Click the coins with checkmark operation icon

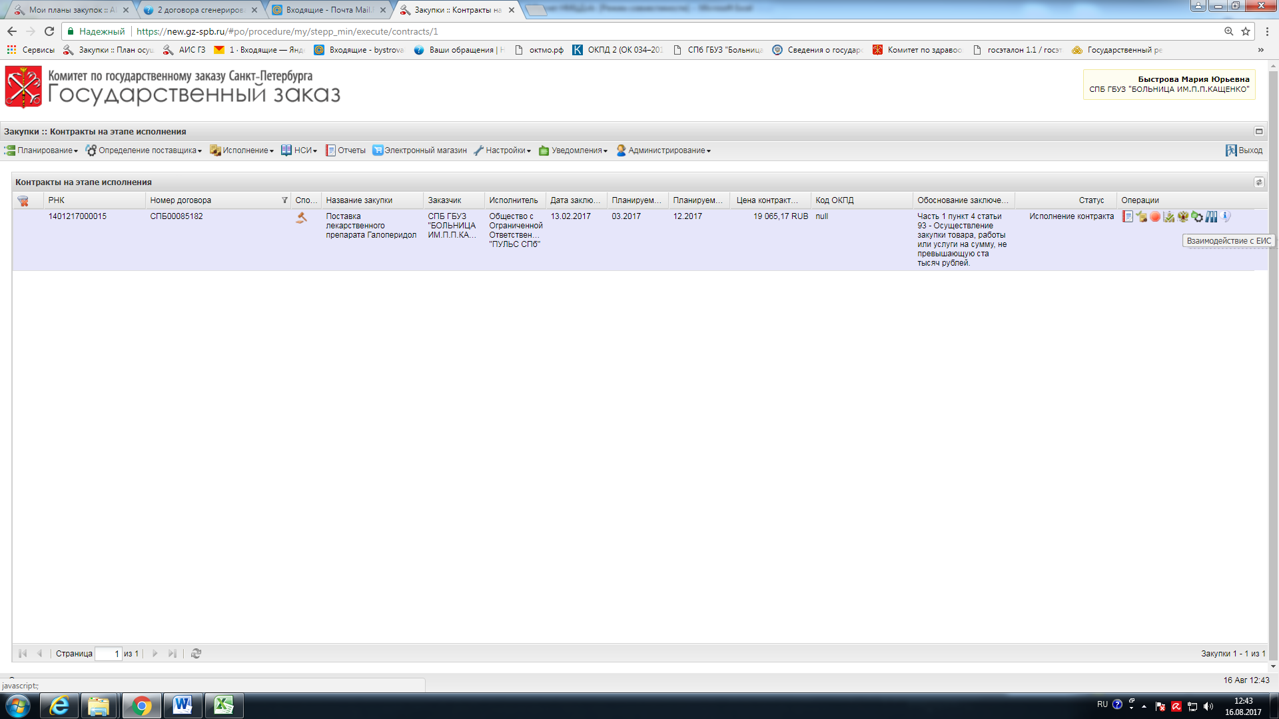click(x=1168, y=216)
